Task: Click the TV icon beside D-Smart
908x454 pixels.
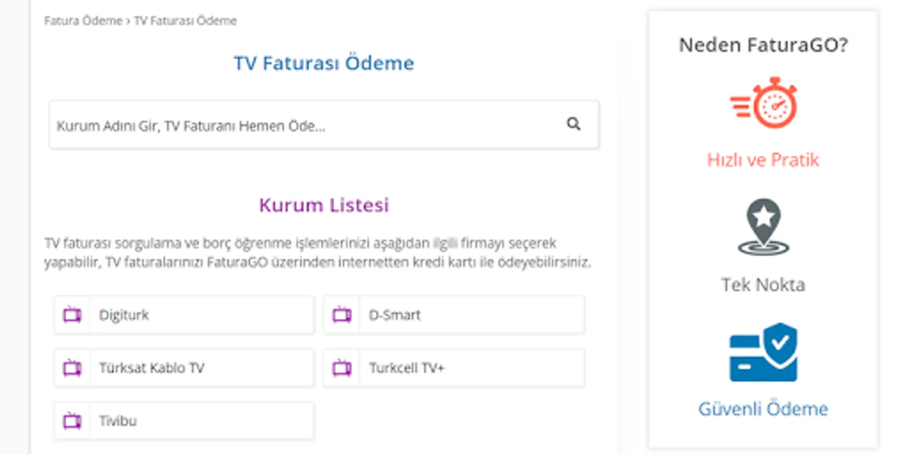Action: point(342,315)
